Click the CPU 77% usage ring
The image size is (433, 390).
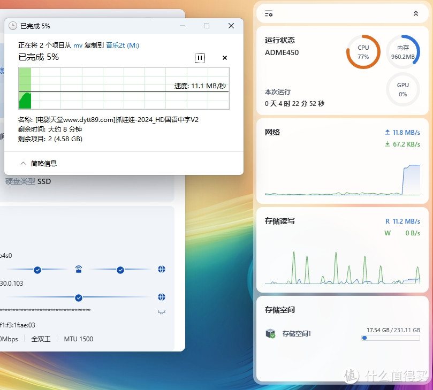coord(363,51)
